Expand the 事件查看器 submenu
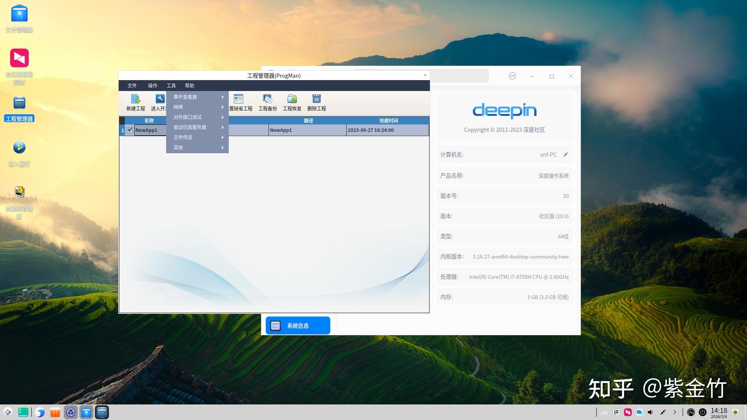This screenshot has width=747, height=420. pyautogui.click(x=197, y=97)
